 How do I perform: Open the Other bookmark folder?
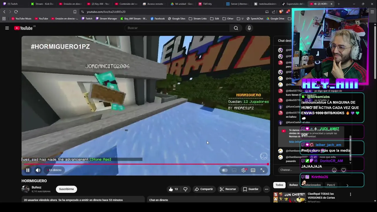[228, 19]
